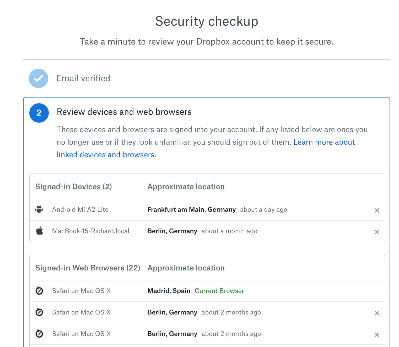Click the Email verified checkmark icon
Screen dimensions: 399x347
(39, 78)
